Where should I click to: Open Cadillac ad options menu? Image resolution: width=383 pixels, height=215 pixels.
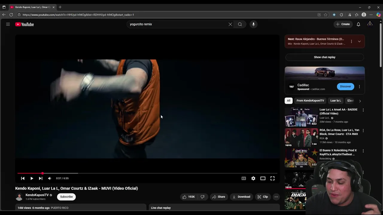pos(359,87)
